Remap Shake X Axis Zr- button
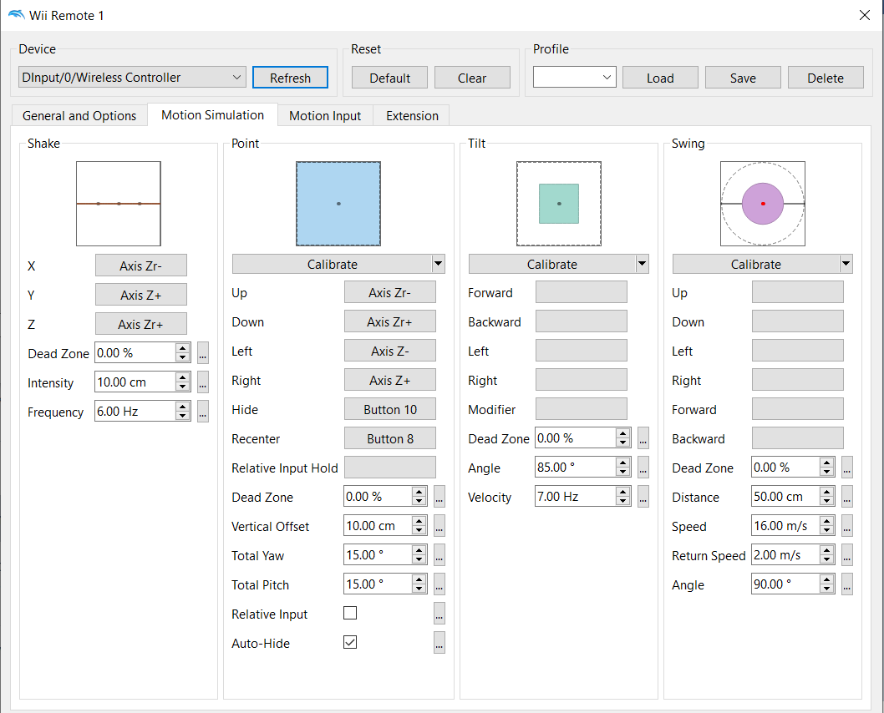 pos(141,265)
